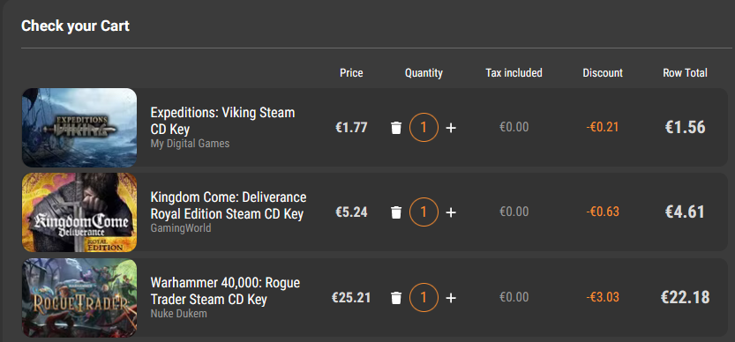Increase Rogue Trader quantity with plus icon
This screenshot has height=342, width=735.
coord(451,298)
